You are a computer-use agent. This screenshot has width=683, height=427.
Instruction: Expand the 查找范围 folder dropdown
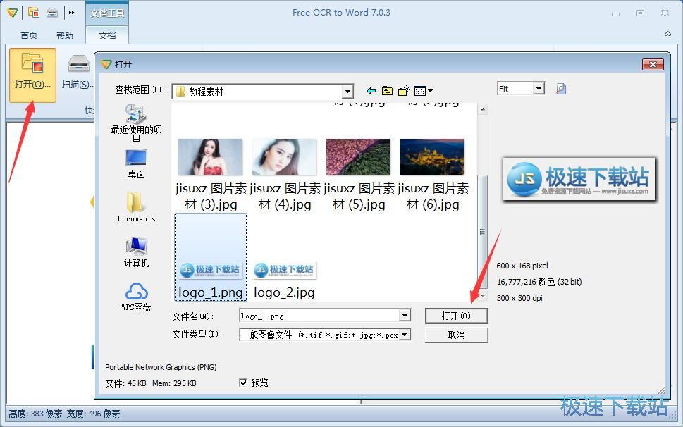[x=347, y=92]
